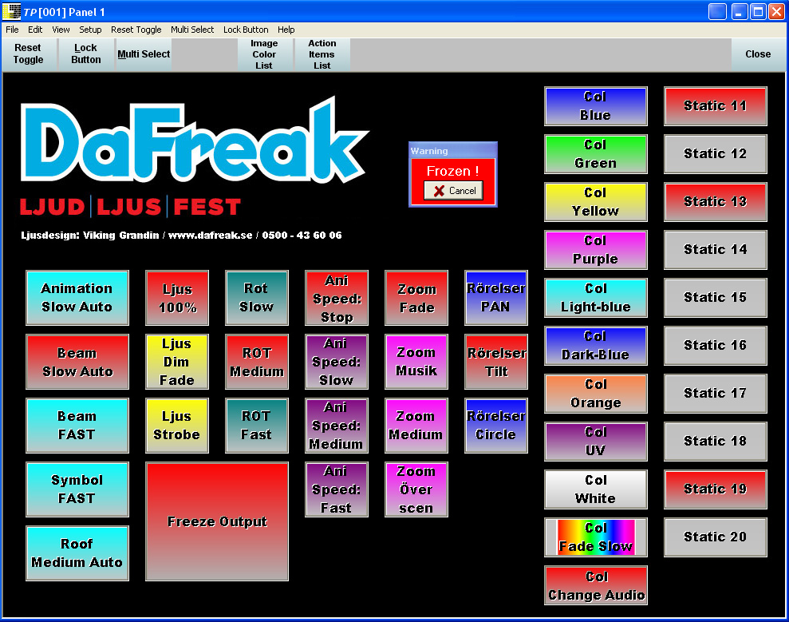Screen dimensions: 789x622
Task: Activate Col Change Audio
Action: coord(596,586)
